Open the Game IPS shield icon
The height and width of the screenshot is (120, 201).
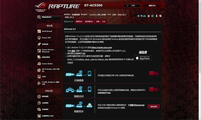point(39,38)
